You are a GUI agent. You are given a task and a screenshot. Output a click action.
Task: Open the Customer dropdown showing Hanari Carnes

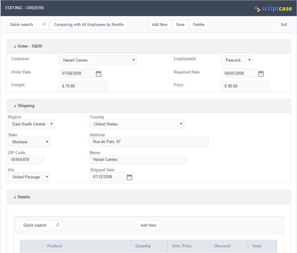tap(97, 60)
